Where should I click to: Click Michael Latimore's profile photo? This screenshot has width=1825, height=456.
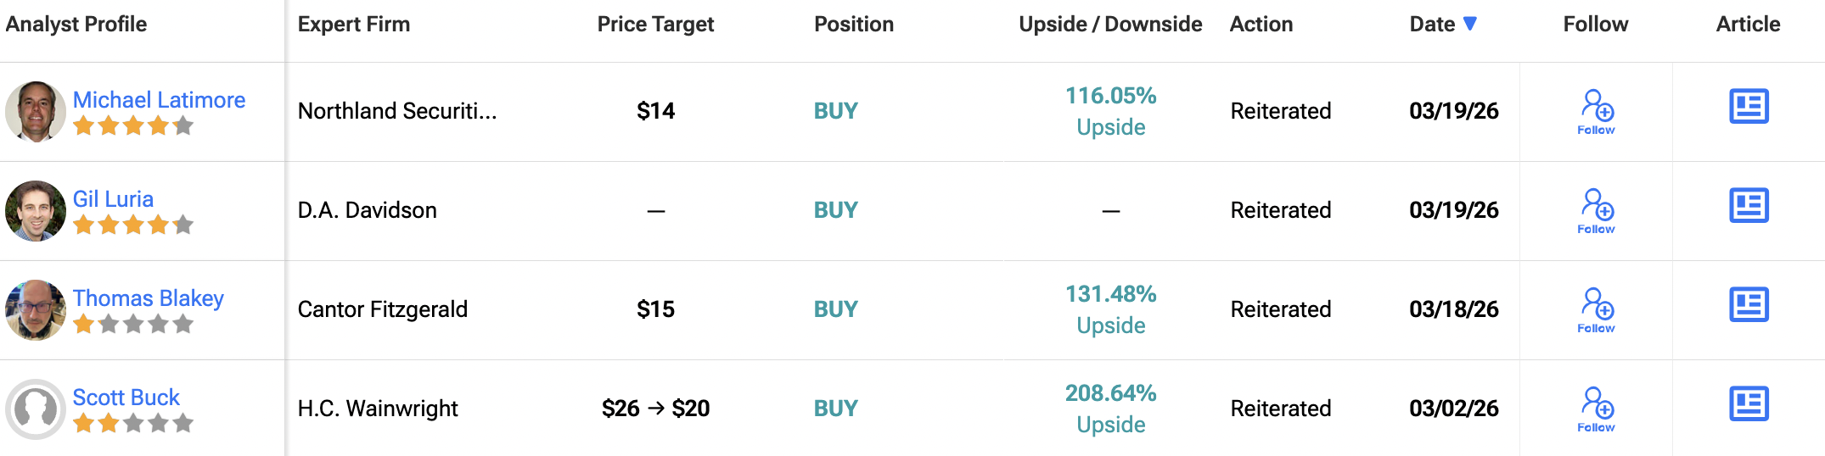tap(36, 112)
